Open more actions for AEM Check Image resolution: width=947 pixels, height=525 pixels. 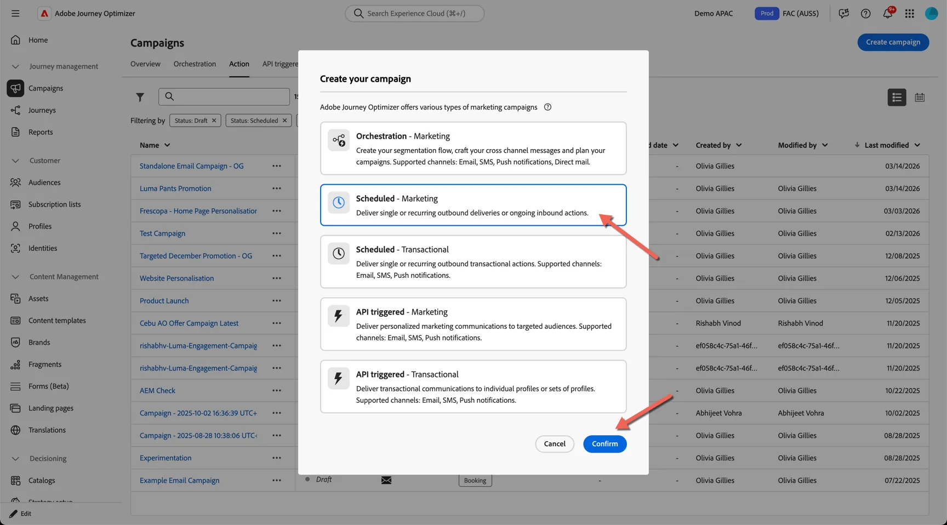pyautogui.click(x=277, y=391)
